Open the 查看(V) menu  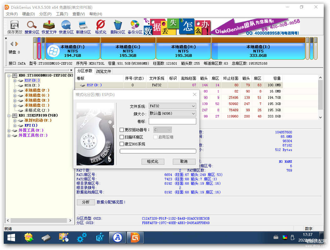[x=78, y=14]
